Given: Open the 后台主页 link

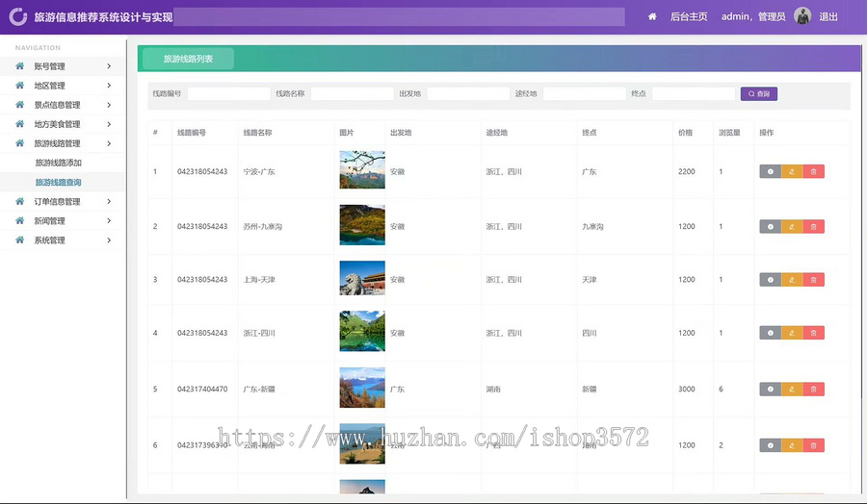Looking at the screenshot, I should point(689,16).
